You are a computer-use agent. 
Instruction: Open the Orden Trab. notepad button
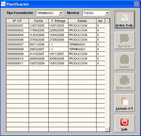pos(125,20)
